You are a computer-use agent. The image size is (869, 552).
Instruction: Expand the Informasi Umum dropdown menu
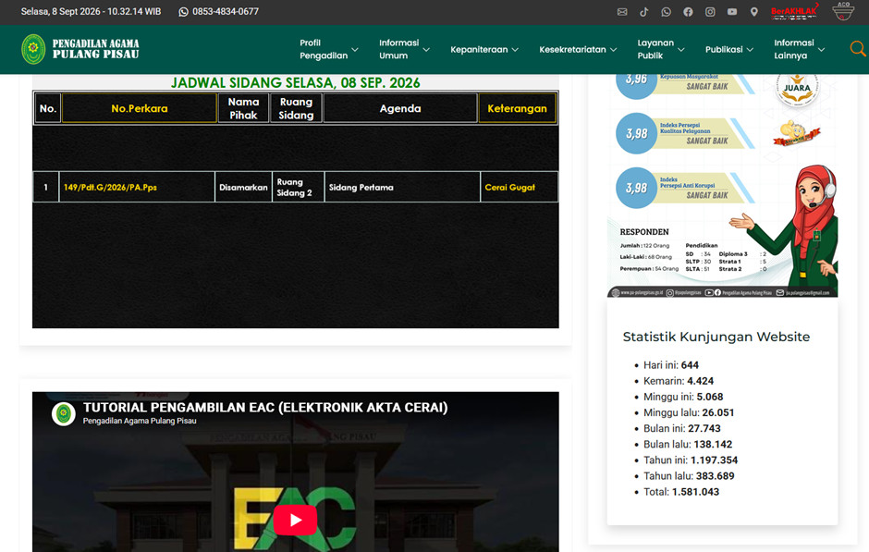point(404,49)
